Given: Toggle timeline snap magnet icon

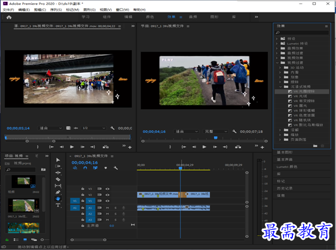Looking at the screenshot, I should coord(85,168).
